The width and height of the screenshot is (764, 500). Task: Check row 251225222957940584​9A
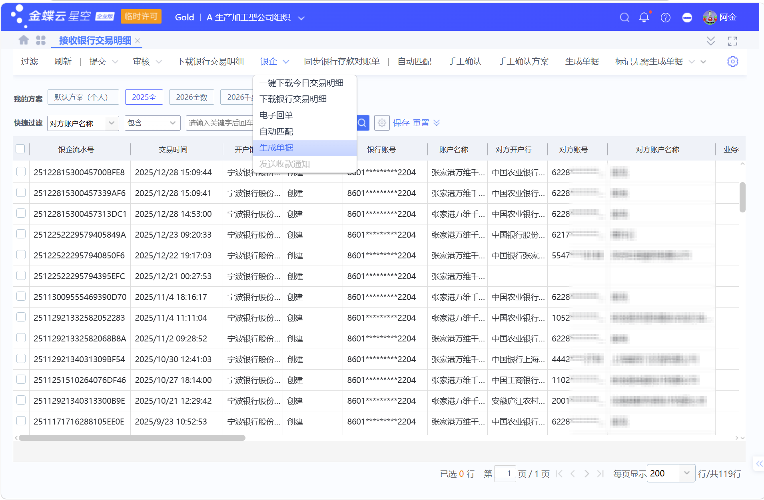pos(21,234)
